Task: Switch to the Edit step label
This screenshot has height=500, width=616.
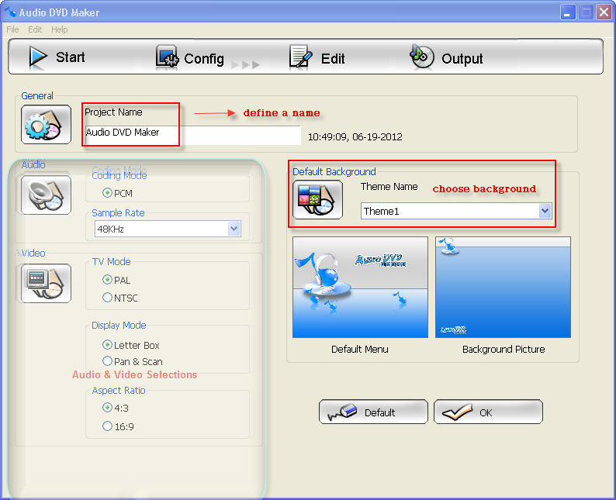Action: [333, 59]
